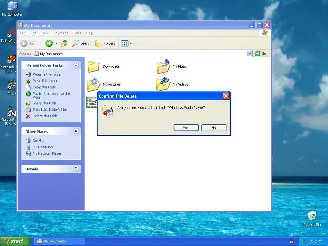Click the system tray network icon
328x246 pixels.
point(304,242)
